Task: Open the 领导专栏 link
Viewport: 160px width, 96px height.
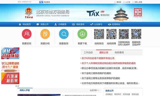Action: pos(118,94)
